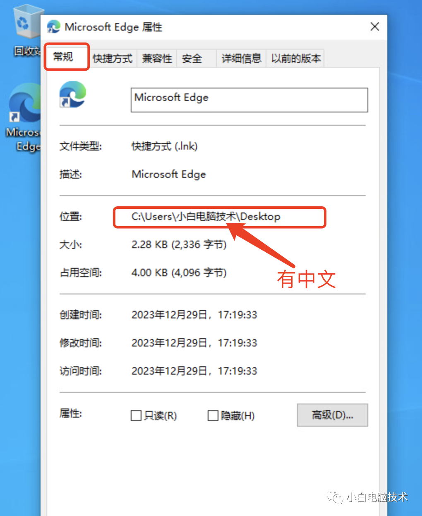Image resolution: width=422 pixels, height=516 pixels.
Task: Switch to the 常规 tab
Action: 67,57
